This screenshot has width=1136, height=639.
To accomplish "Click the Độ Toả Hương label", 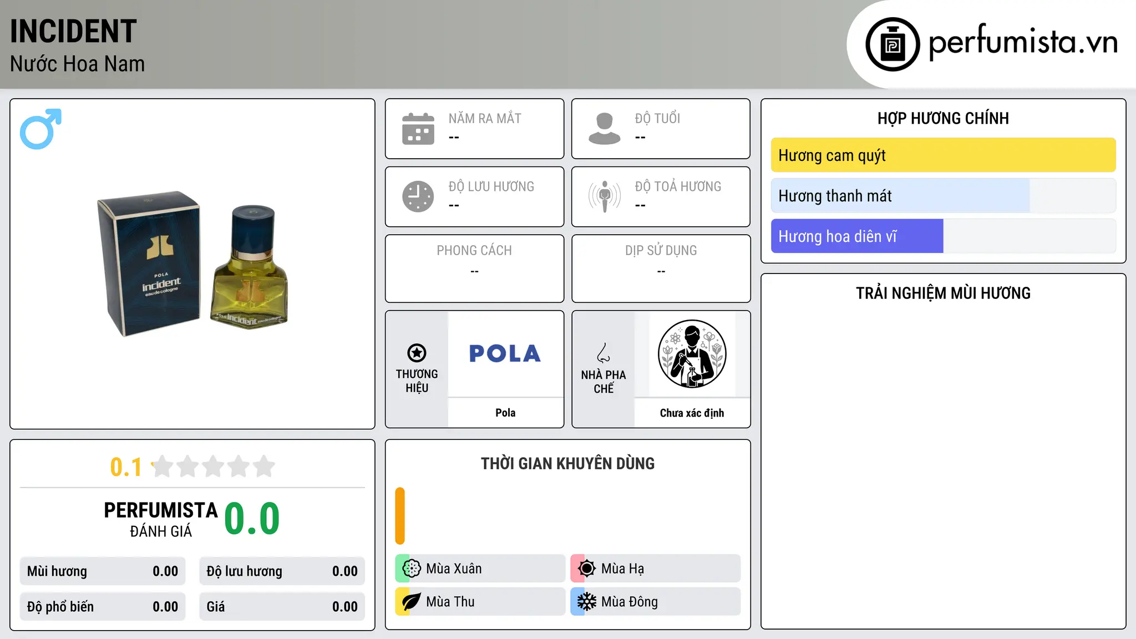I will 678,187.
